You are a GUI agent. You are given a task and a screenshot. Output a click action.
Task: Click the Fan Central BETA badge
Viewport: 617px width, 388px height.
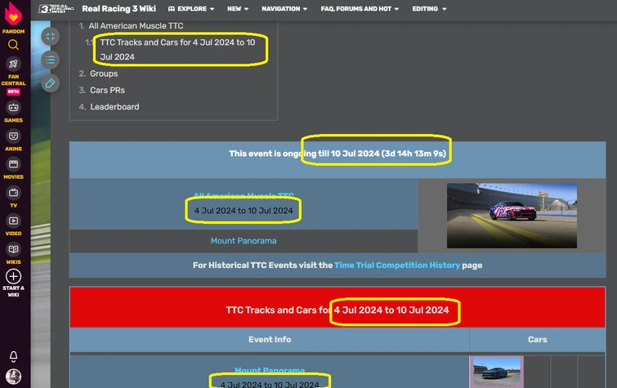[x=13, y=91]
